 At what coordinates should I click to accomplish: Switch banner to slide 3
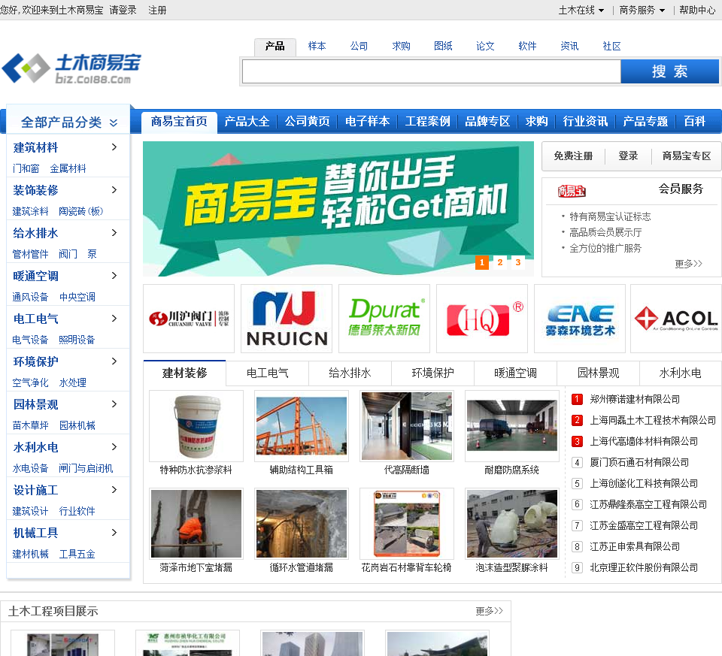pos(518,262)
